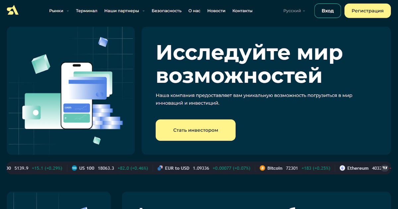Click the 18063.3 price value
The width and height of the screenshot is (398, 209).
click(x=106, y=168)
